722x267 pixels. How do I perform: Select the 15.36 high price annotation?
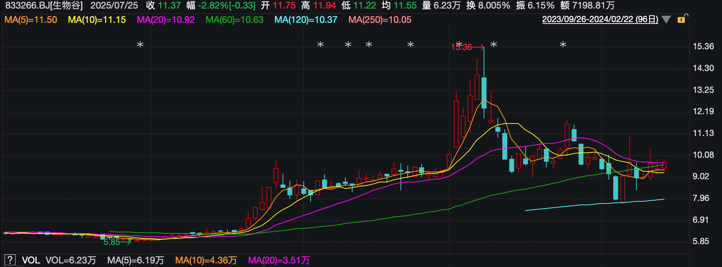point(461,47)
